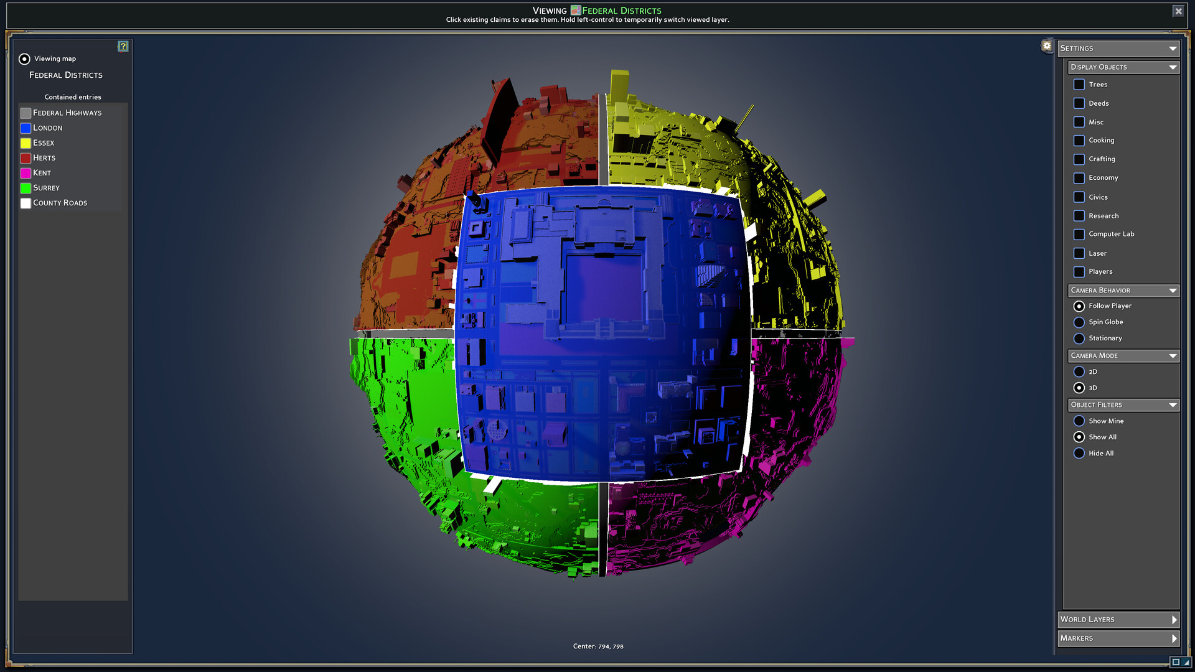Viewport: 1195px width, 672px height.
Task: Select Show Mine object filter
Action: pos(1079,420)
